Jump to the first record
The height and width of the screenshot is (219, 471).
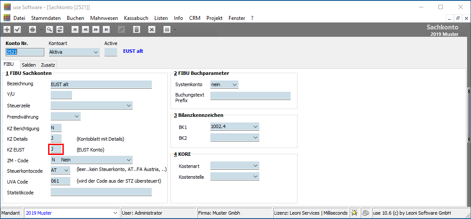point(75,29)
